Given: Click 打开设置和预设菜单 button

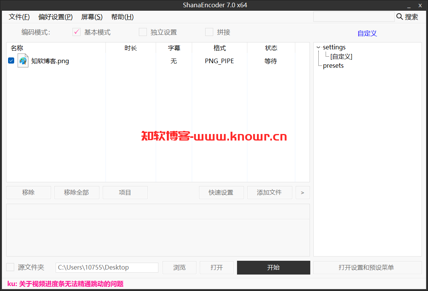Looking at the screenshot, I should click(x=367, y=268).
